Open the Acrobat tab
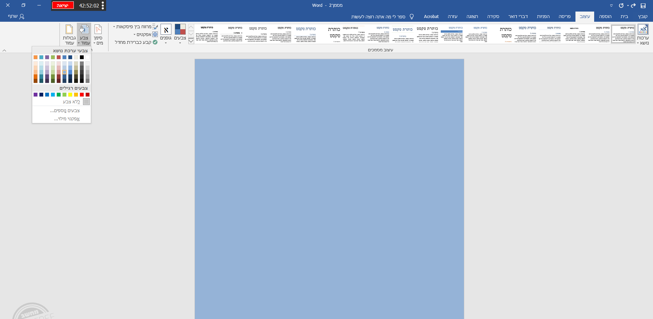This screenshot has width=653, height=319. coord(431,16)
